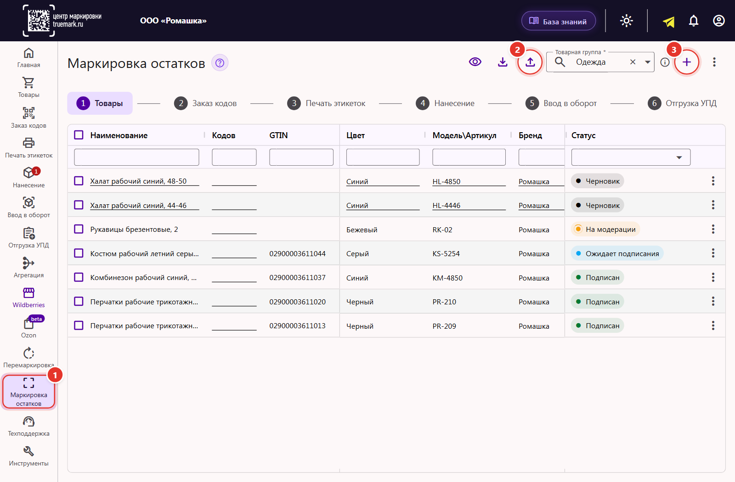Viewport: 735px width, 482px height.
Task: Click the upload icon in toolbar
Action: [x=530, y=62]
